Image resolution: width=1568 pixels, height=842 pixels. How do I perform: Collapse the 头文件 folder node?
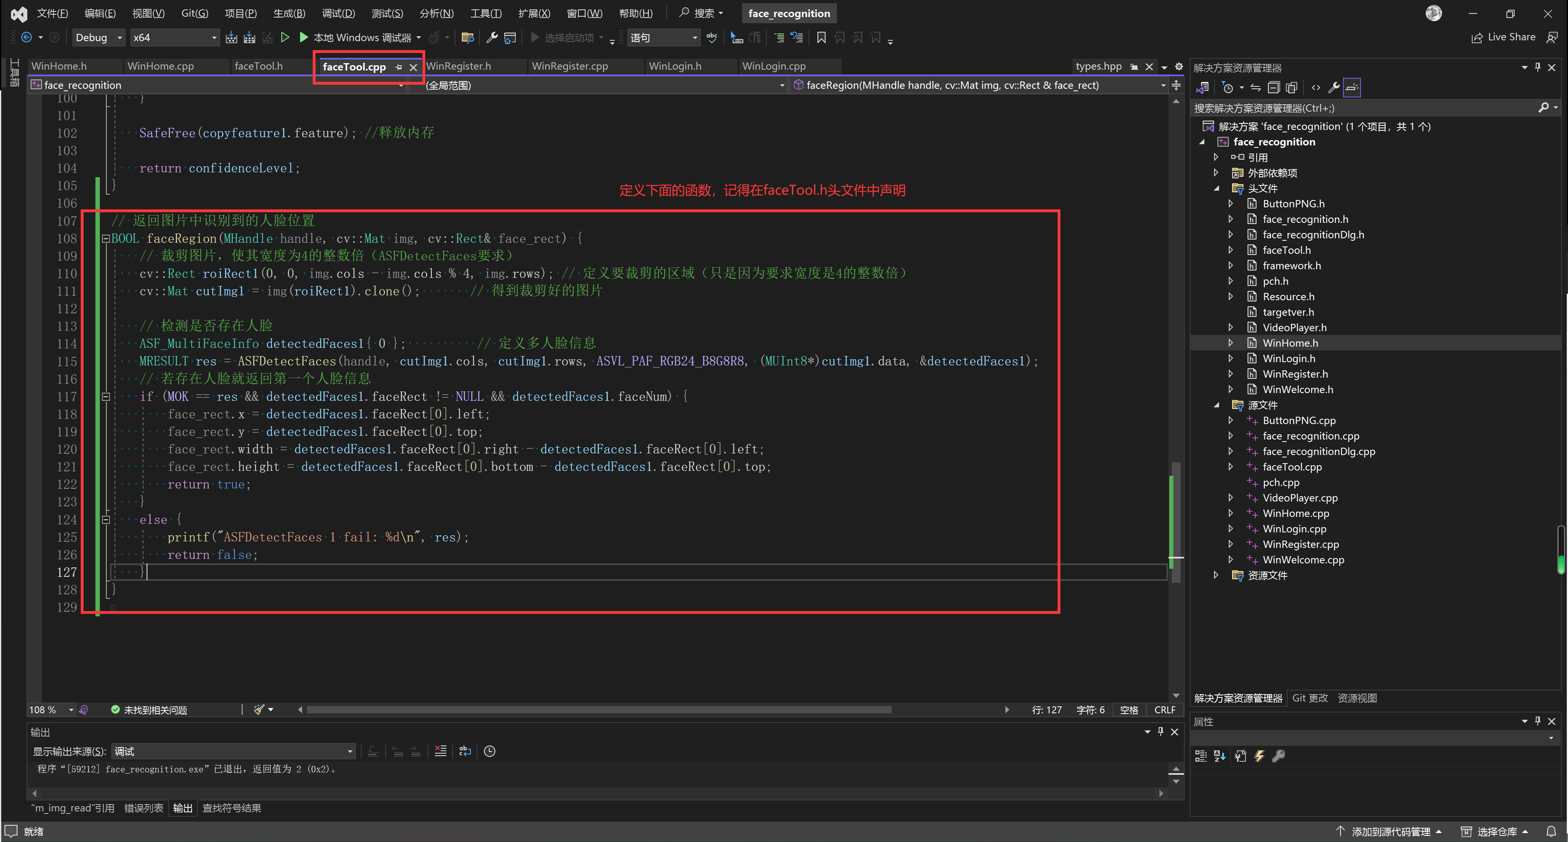tap(1216, 189)
